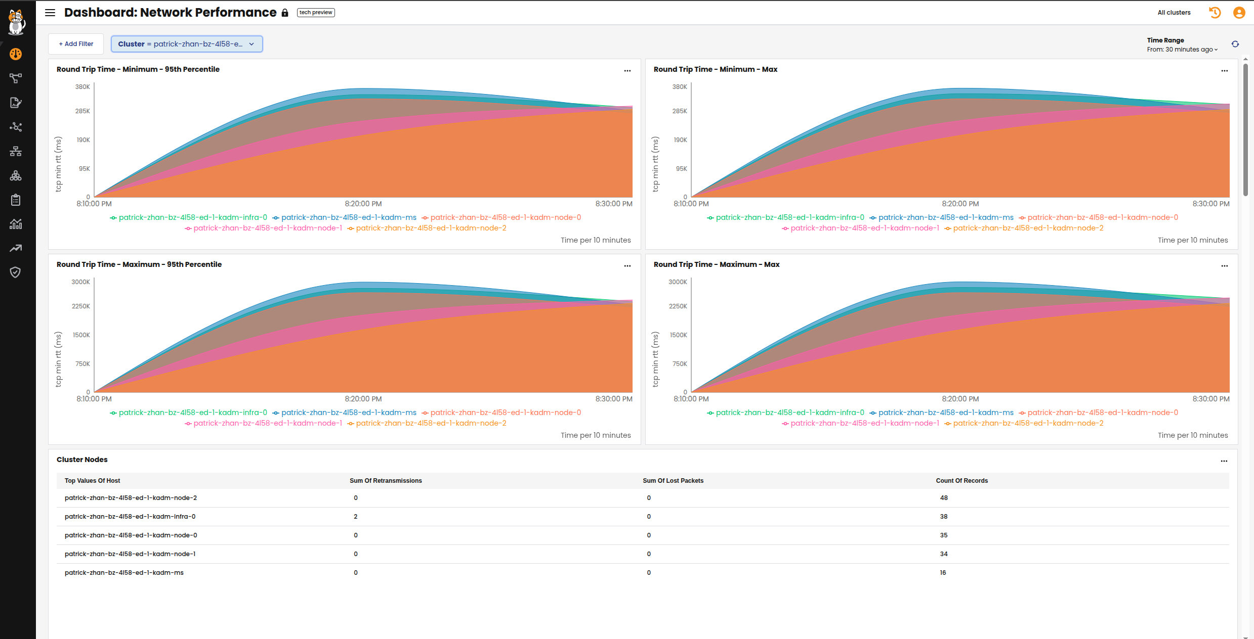1254x639 pixels.
Task: Open the options menu on Round Trip Time Minimum Max panel
Action: pyautogui.click(x=1225, y=71)
